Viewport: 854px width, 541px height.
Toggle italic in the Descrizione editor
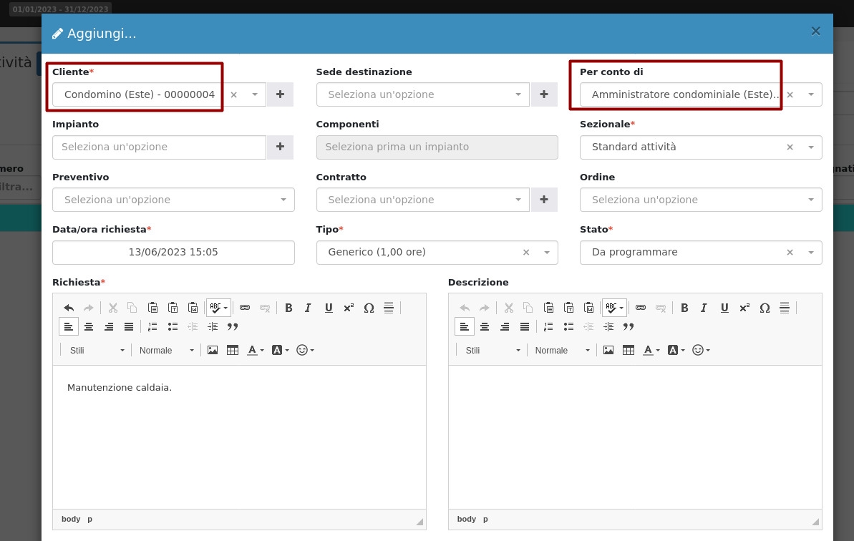click(704, 308)
